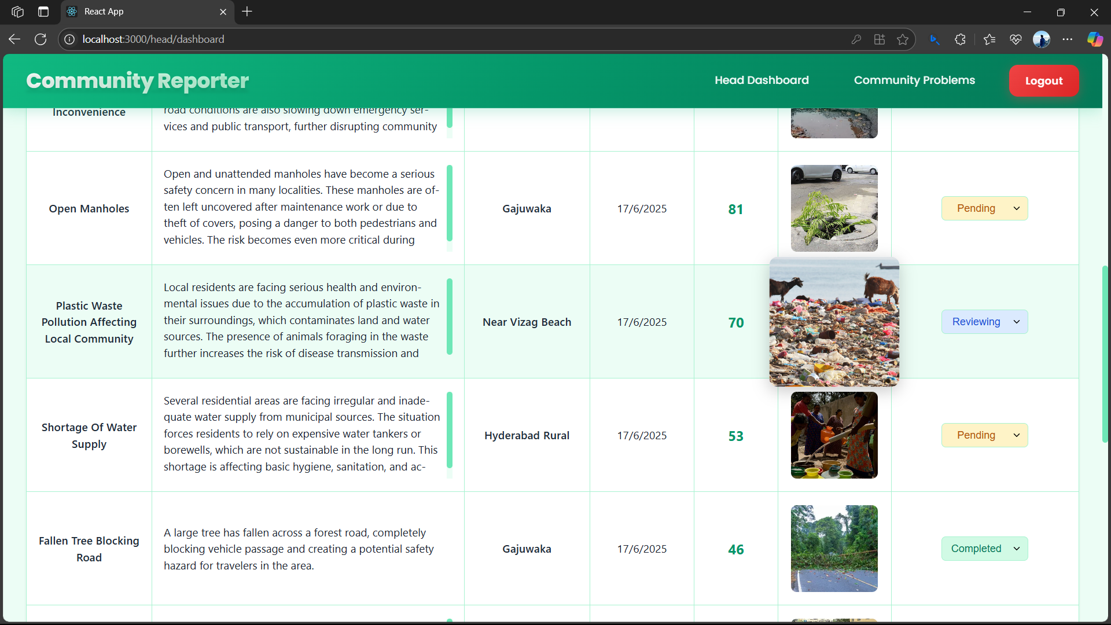Open a new browser tab
This screenshot has height=625, width=1111.
[247, 12]
